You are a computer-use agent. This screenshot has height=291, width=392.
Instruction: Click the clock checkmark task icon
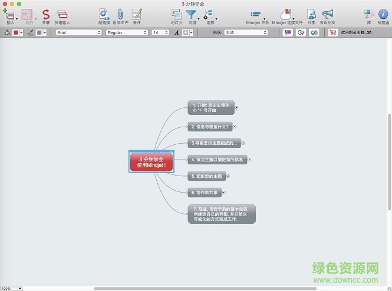301,32
